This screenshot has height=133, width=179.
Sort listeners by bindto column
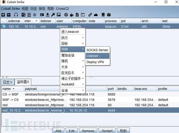click(x=125, y=89)
